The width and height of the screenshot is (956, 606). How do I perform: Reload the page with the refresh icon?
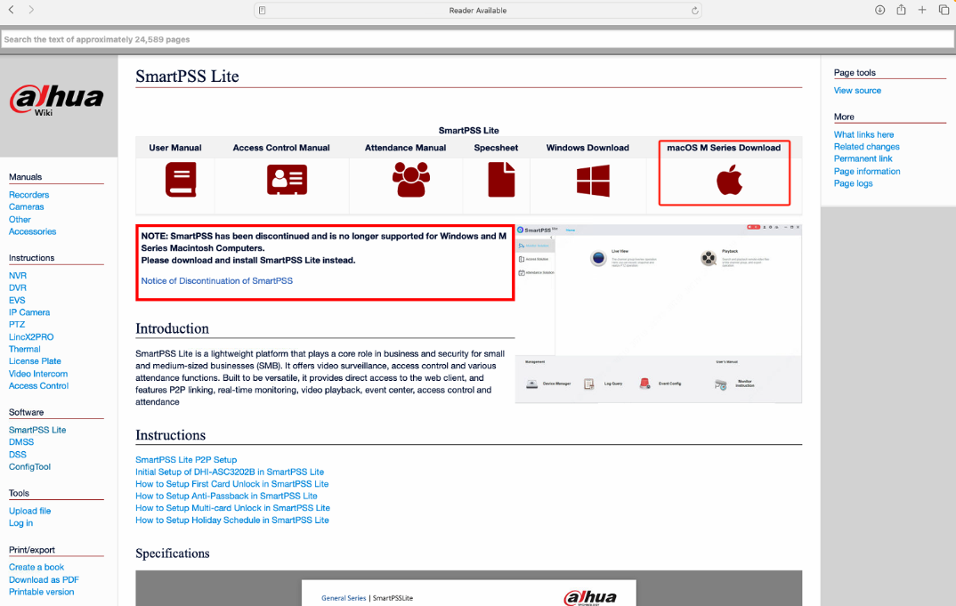695,11
